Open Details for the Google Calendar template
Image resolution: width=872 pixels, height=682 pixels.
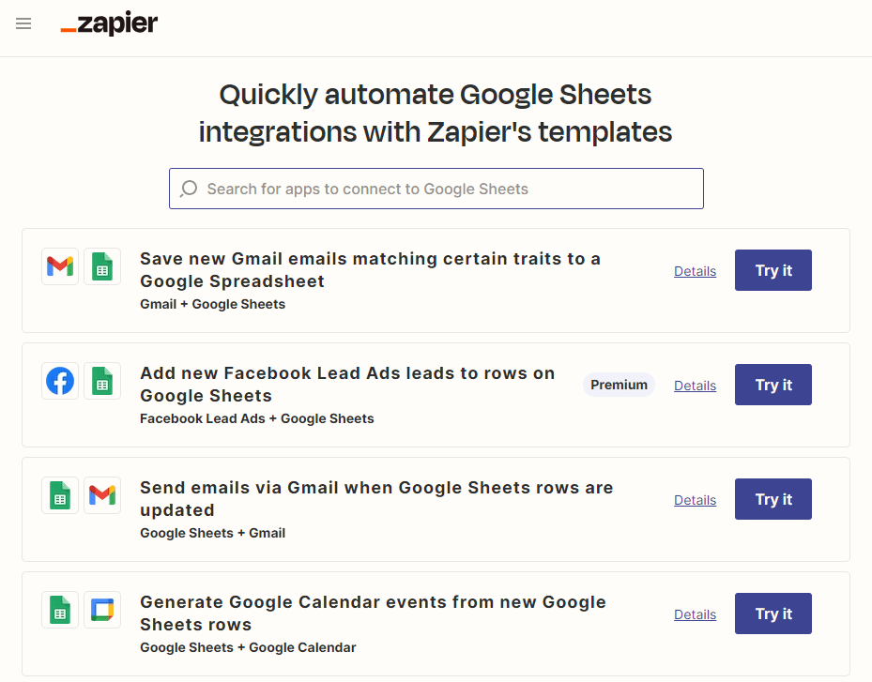click(695, 614)
